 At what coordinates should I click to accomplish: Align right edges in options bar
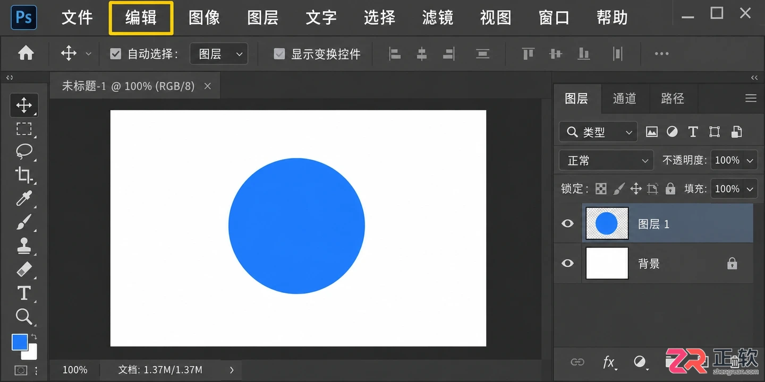[x=449, y=54]
